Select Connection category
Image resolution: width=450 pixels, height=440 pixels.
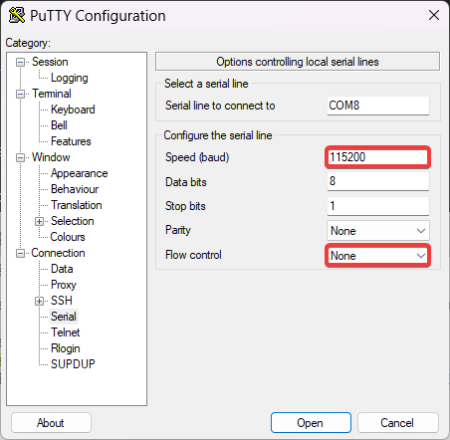pos(58,253)
